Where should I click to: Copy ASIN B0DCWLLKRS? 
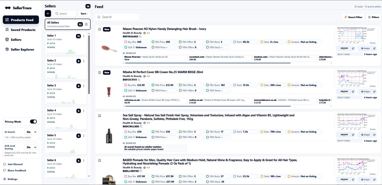141,126
